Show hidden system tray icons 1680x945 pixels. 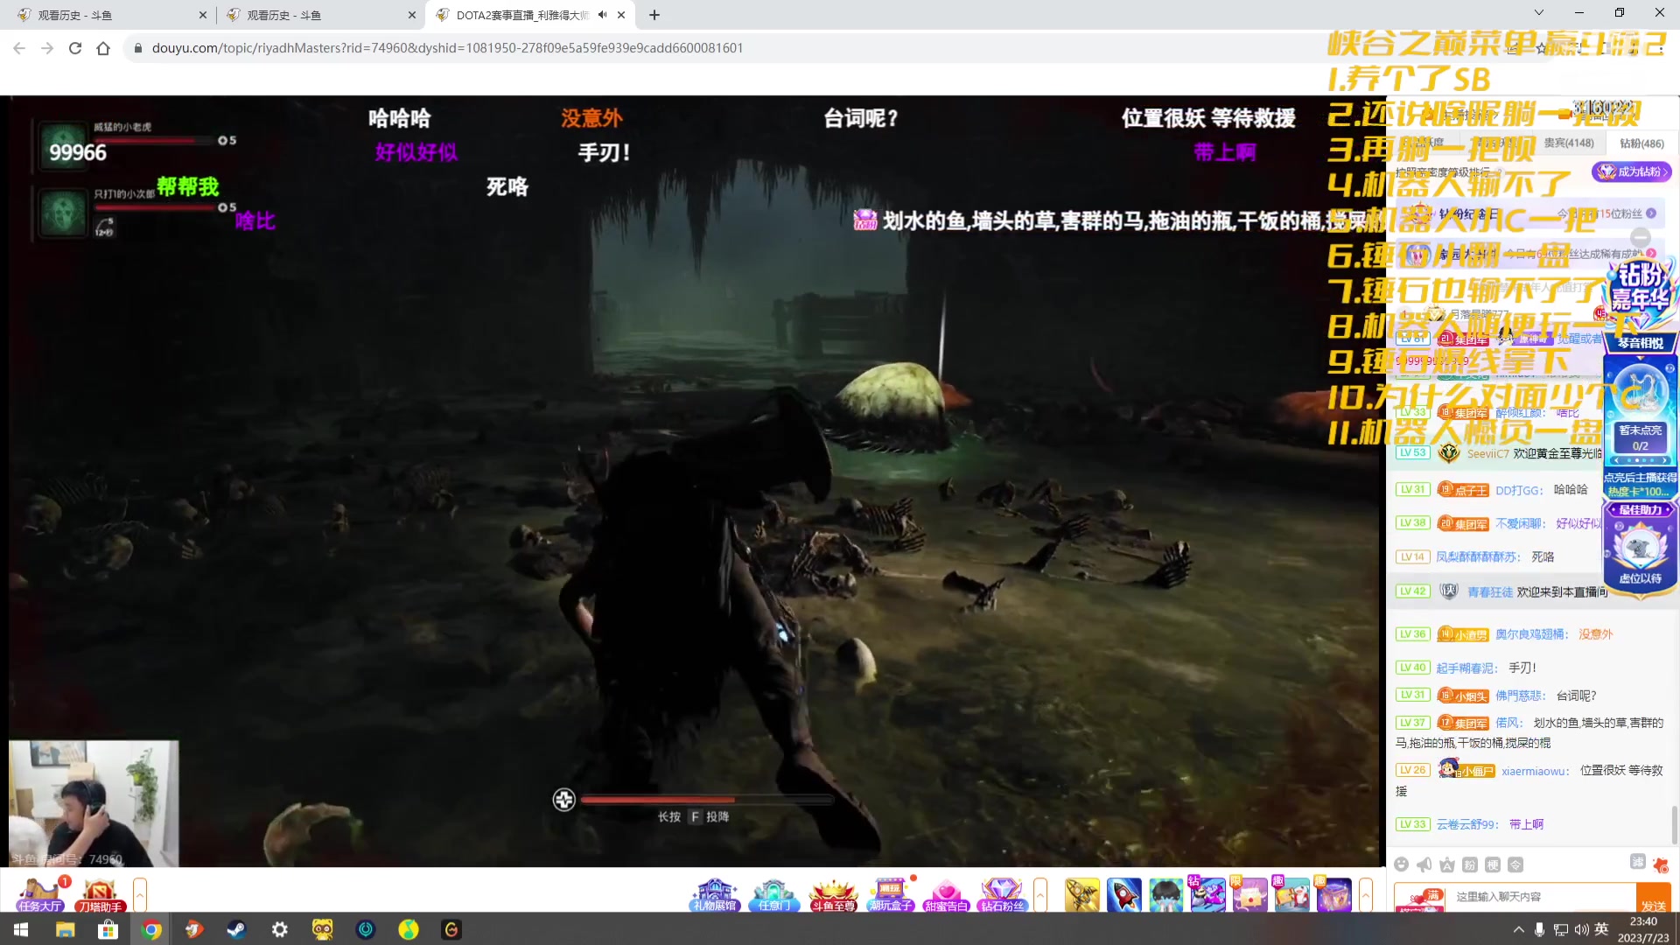(x=1518, y=929)
